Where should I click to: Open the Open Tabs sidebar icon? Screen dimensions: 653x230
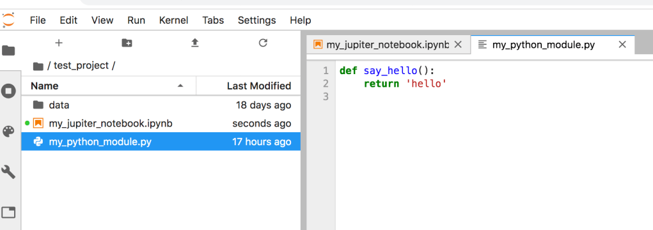point(9,213)
